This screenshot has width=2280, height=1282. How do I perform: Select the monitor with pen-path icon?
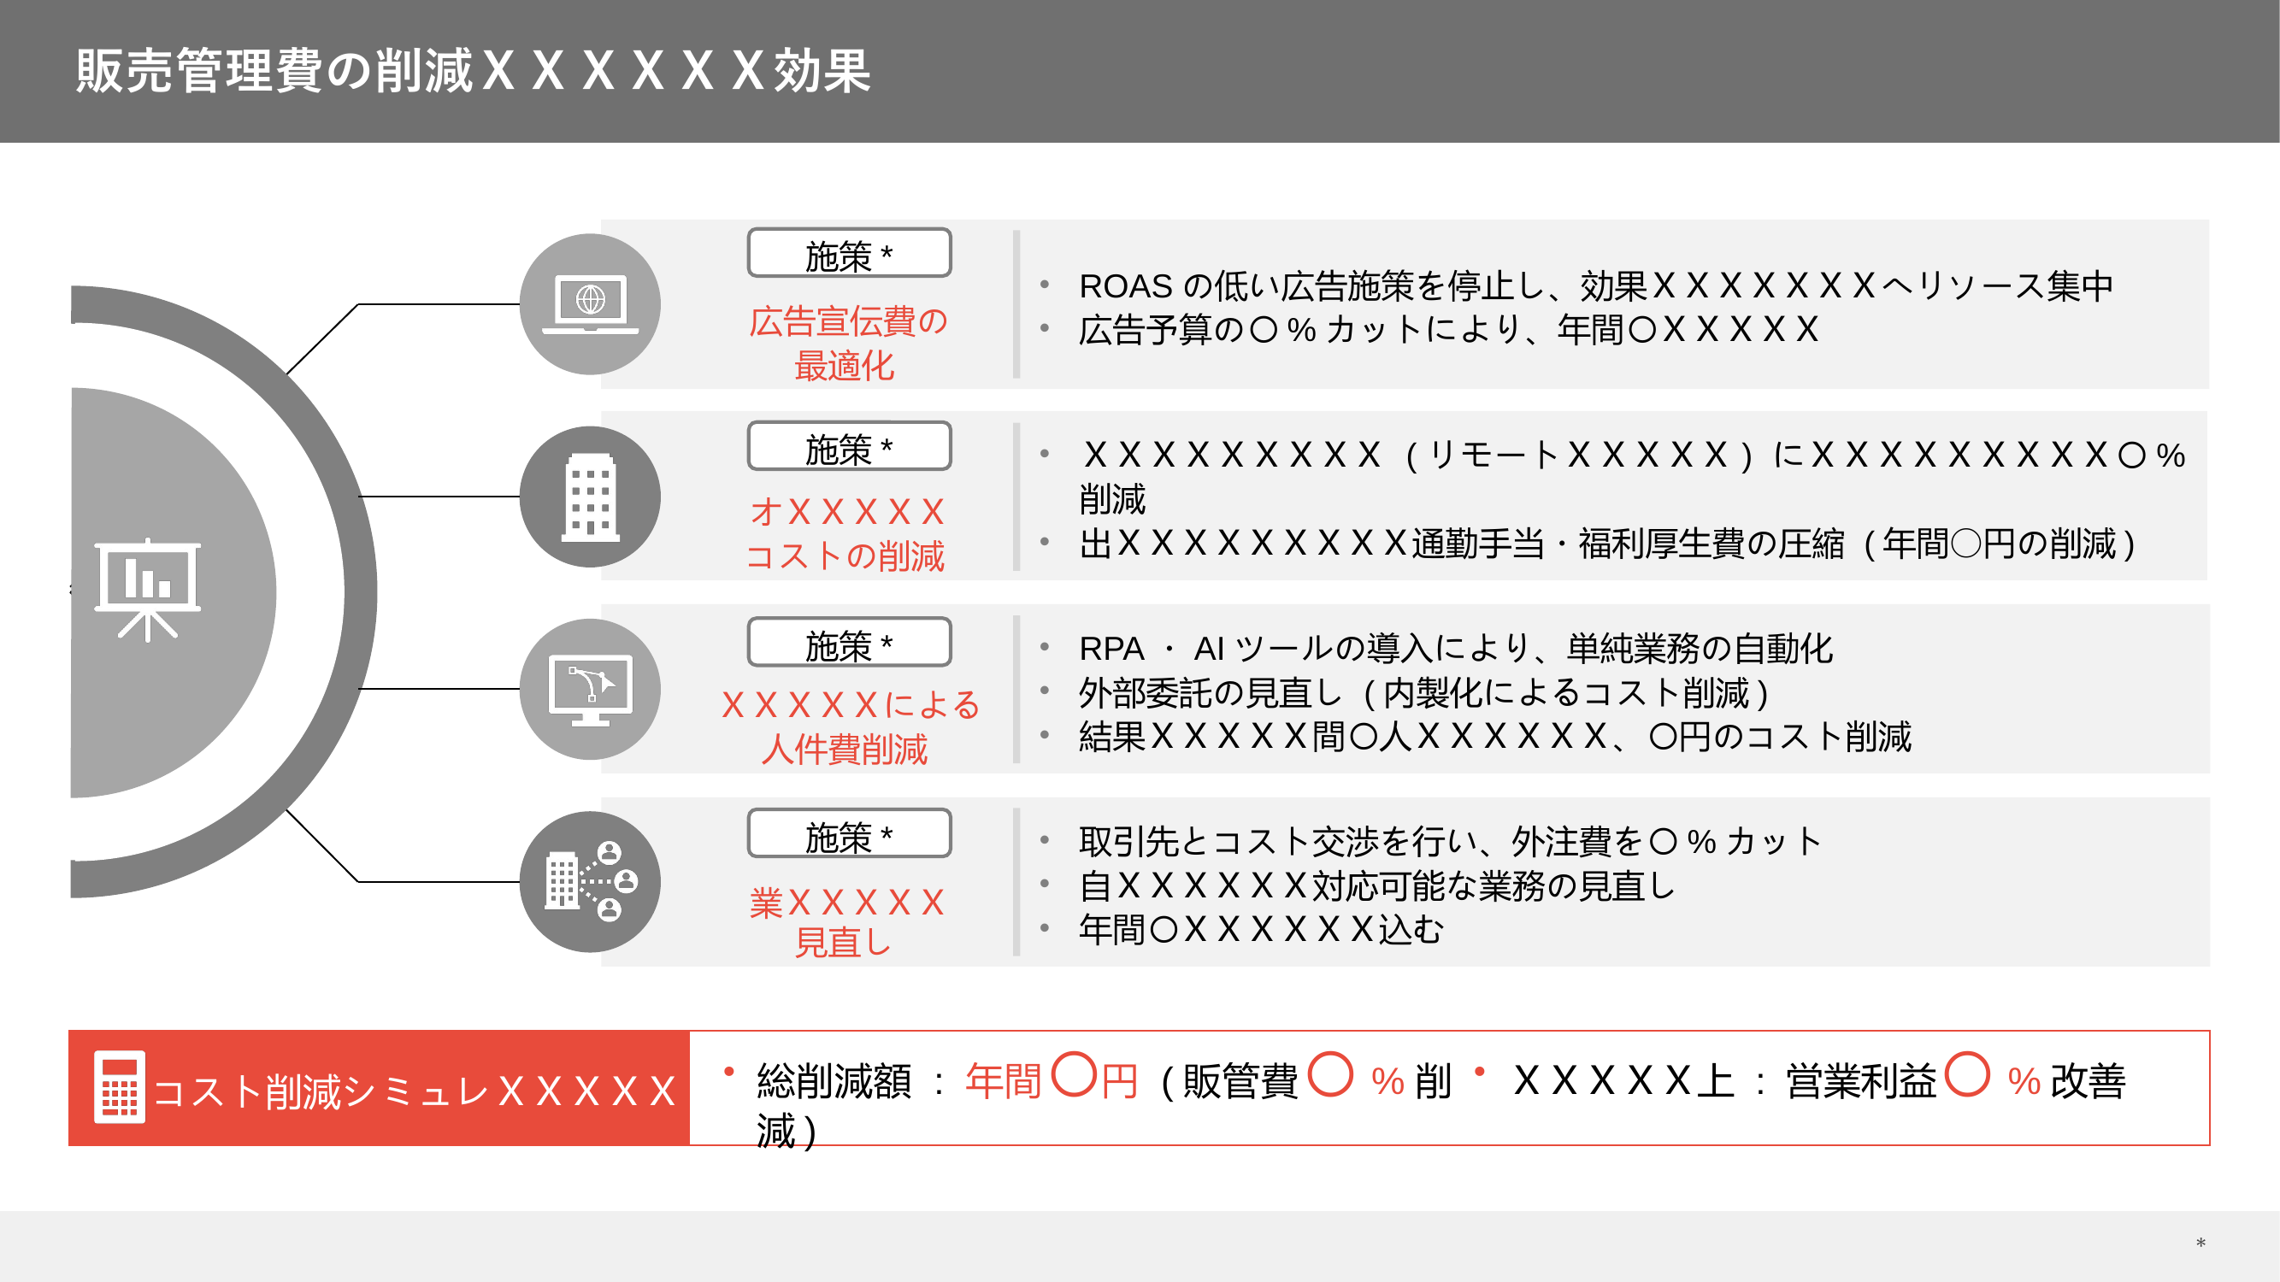coord(590,689)
